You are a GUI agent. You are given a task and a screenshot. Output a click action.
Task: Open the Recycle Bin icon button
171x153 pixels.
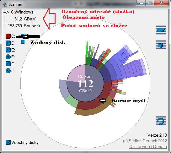pos(161,45)
